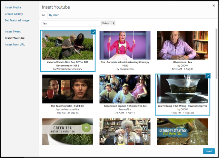Click the date "1:40 AM - 24 May 13"
Image resolution: width=219 pixels, height=158 pixels.
(x=68, y=113)
